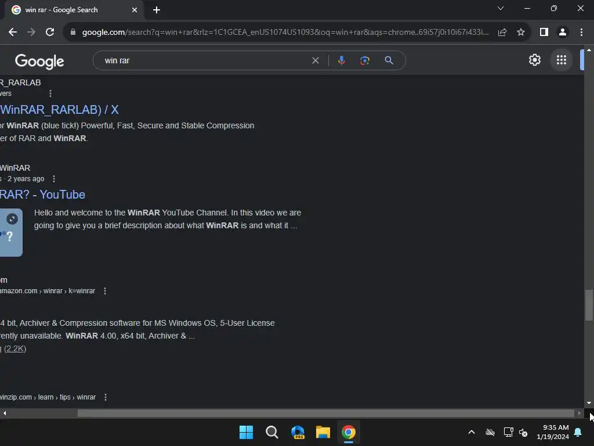Open WinRAR_RARLAB / X result link
Image resolution: width=594 pixels, height=446 pixels.
[60, 110]
